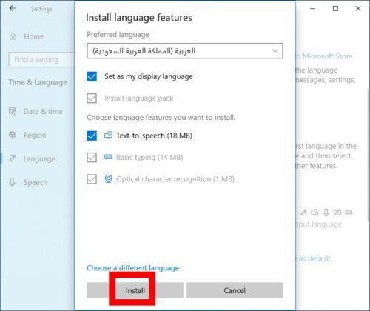Image resolution: width=370 pixels, height=311 pixels.
Task: Click the Text-to-speech feature icon
Action: pos(108,136)
